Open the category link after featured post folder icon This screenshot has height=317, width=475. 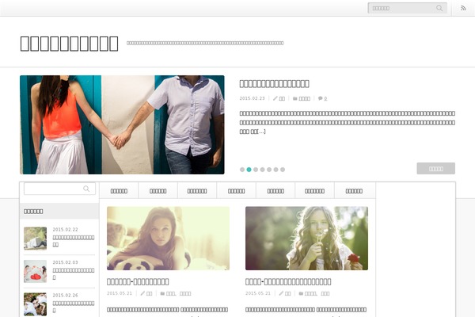coord(305,98)
